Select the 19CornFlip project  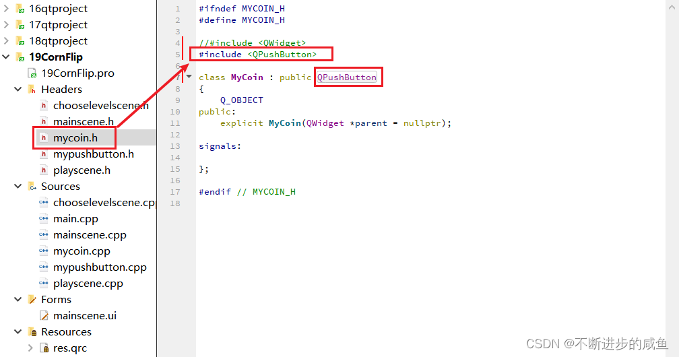(x=56, y=57)
